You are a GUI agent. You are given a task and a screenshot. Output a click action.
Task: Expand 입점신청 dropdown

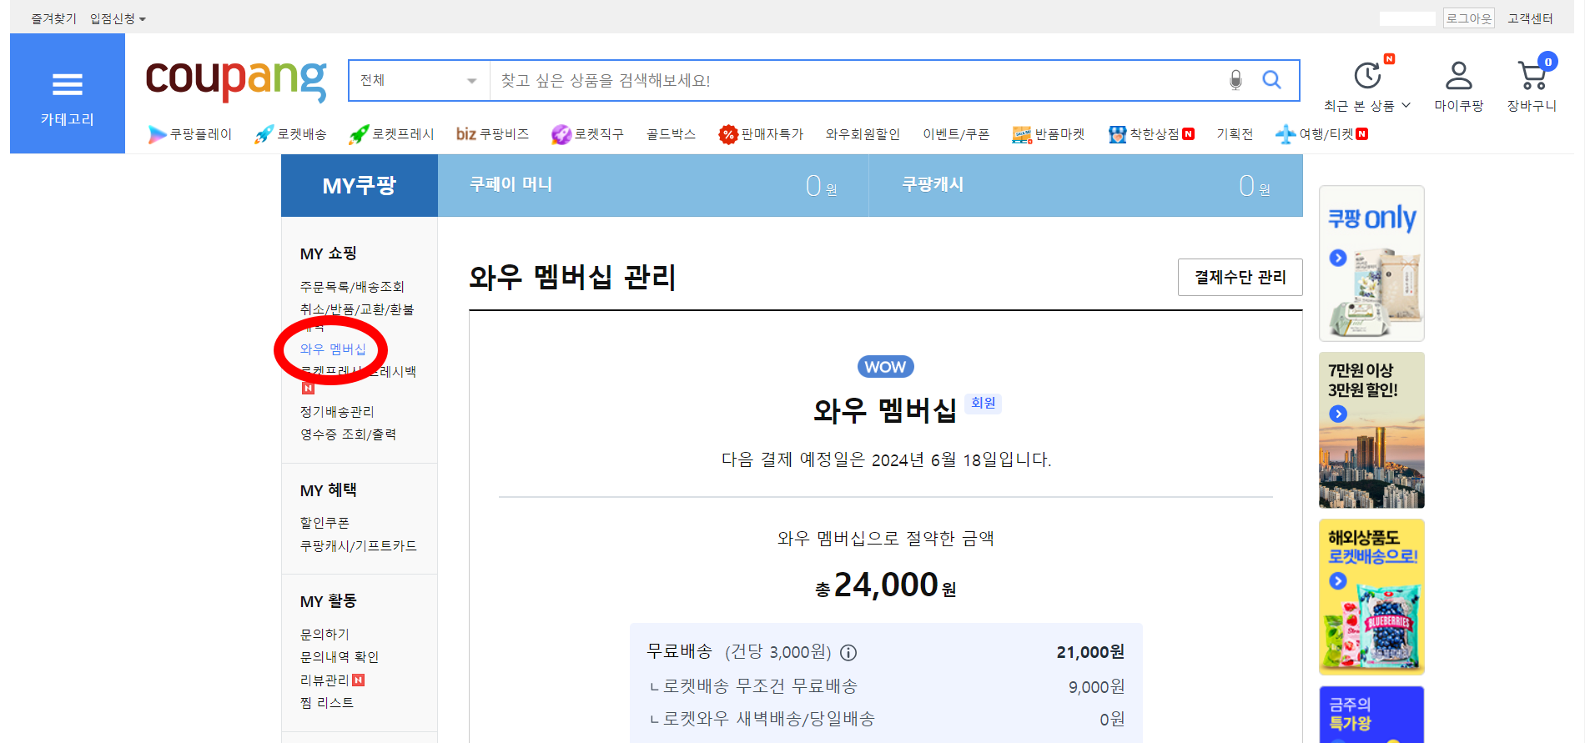click(118, 18)
